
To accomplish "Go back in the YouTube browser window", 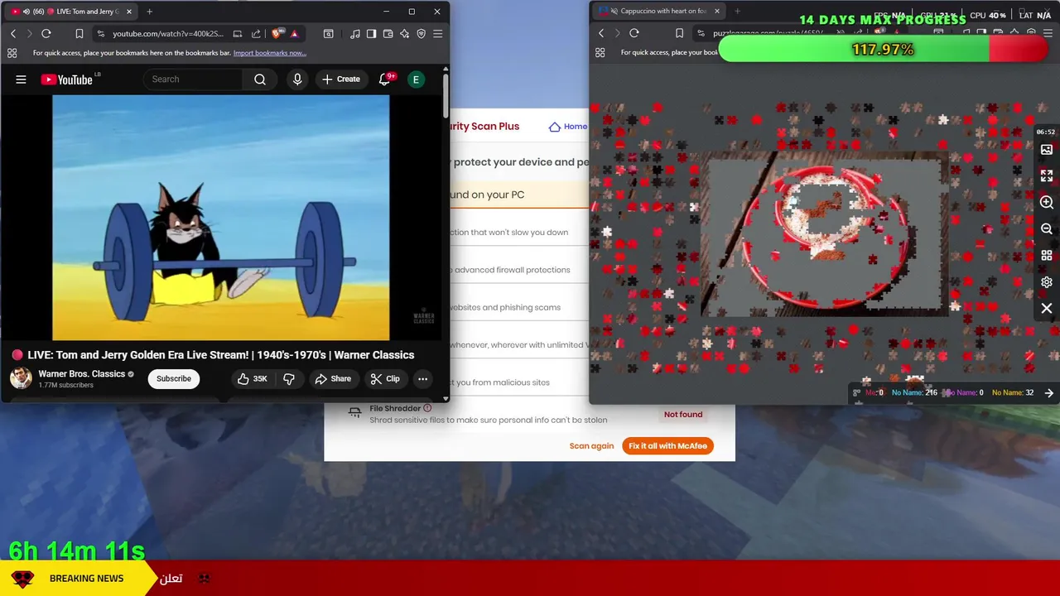I will (x=13, y=34).
